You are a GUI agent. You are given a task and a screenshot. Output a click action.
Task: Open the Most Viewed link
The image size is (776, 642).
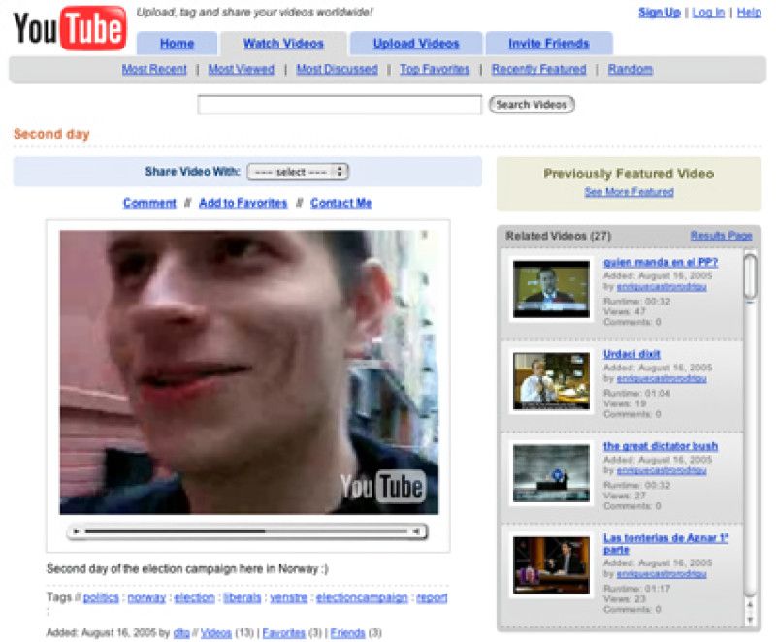pyautogui.click(x=241, y=69)
